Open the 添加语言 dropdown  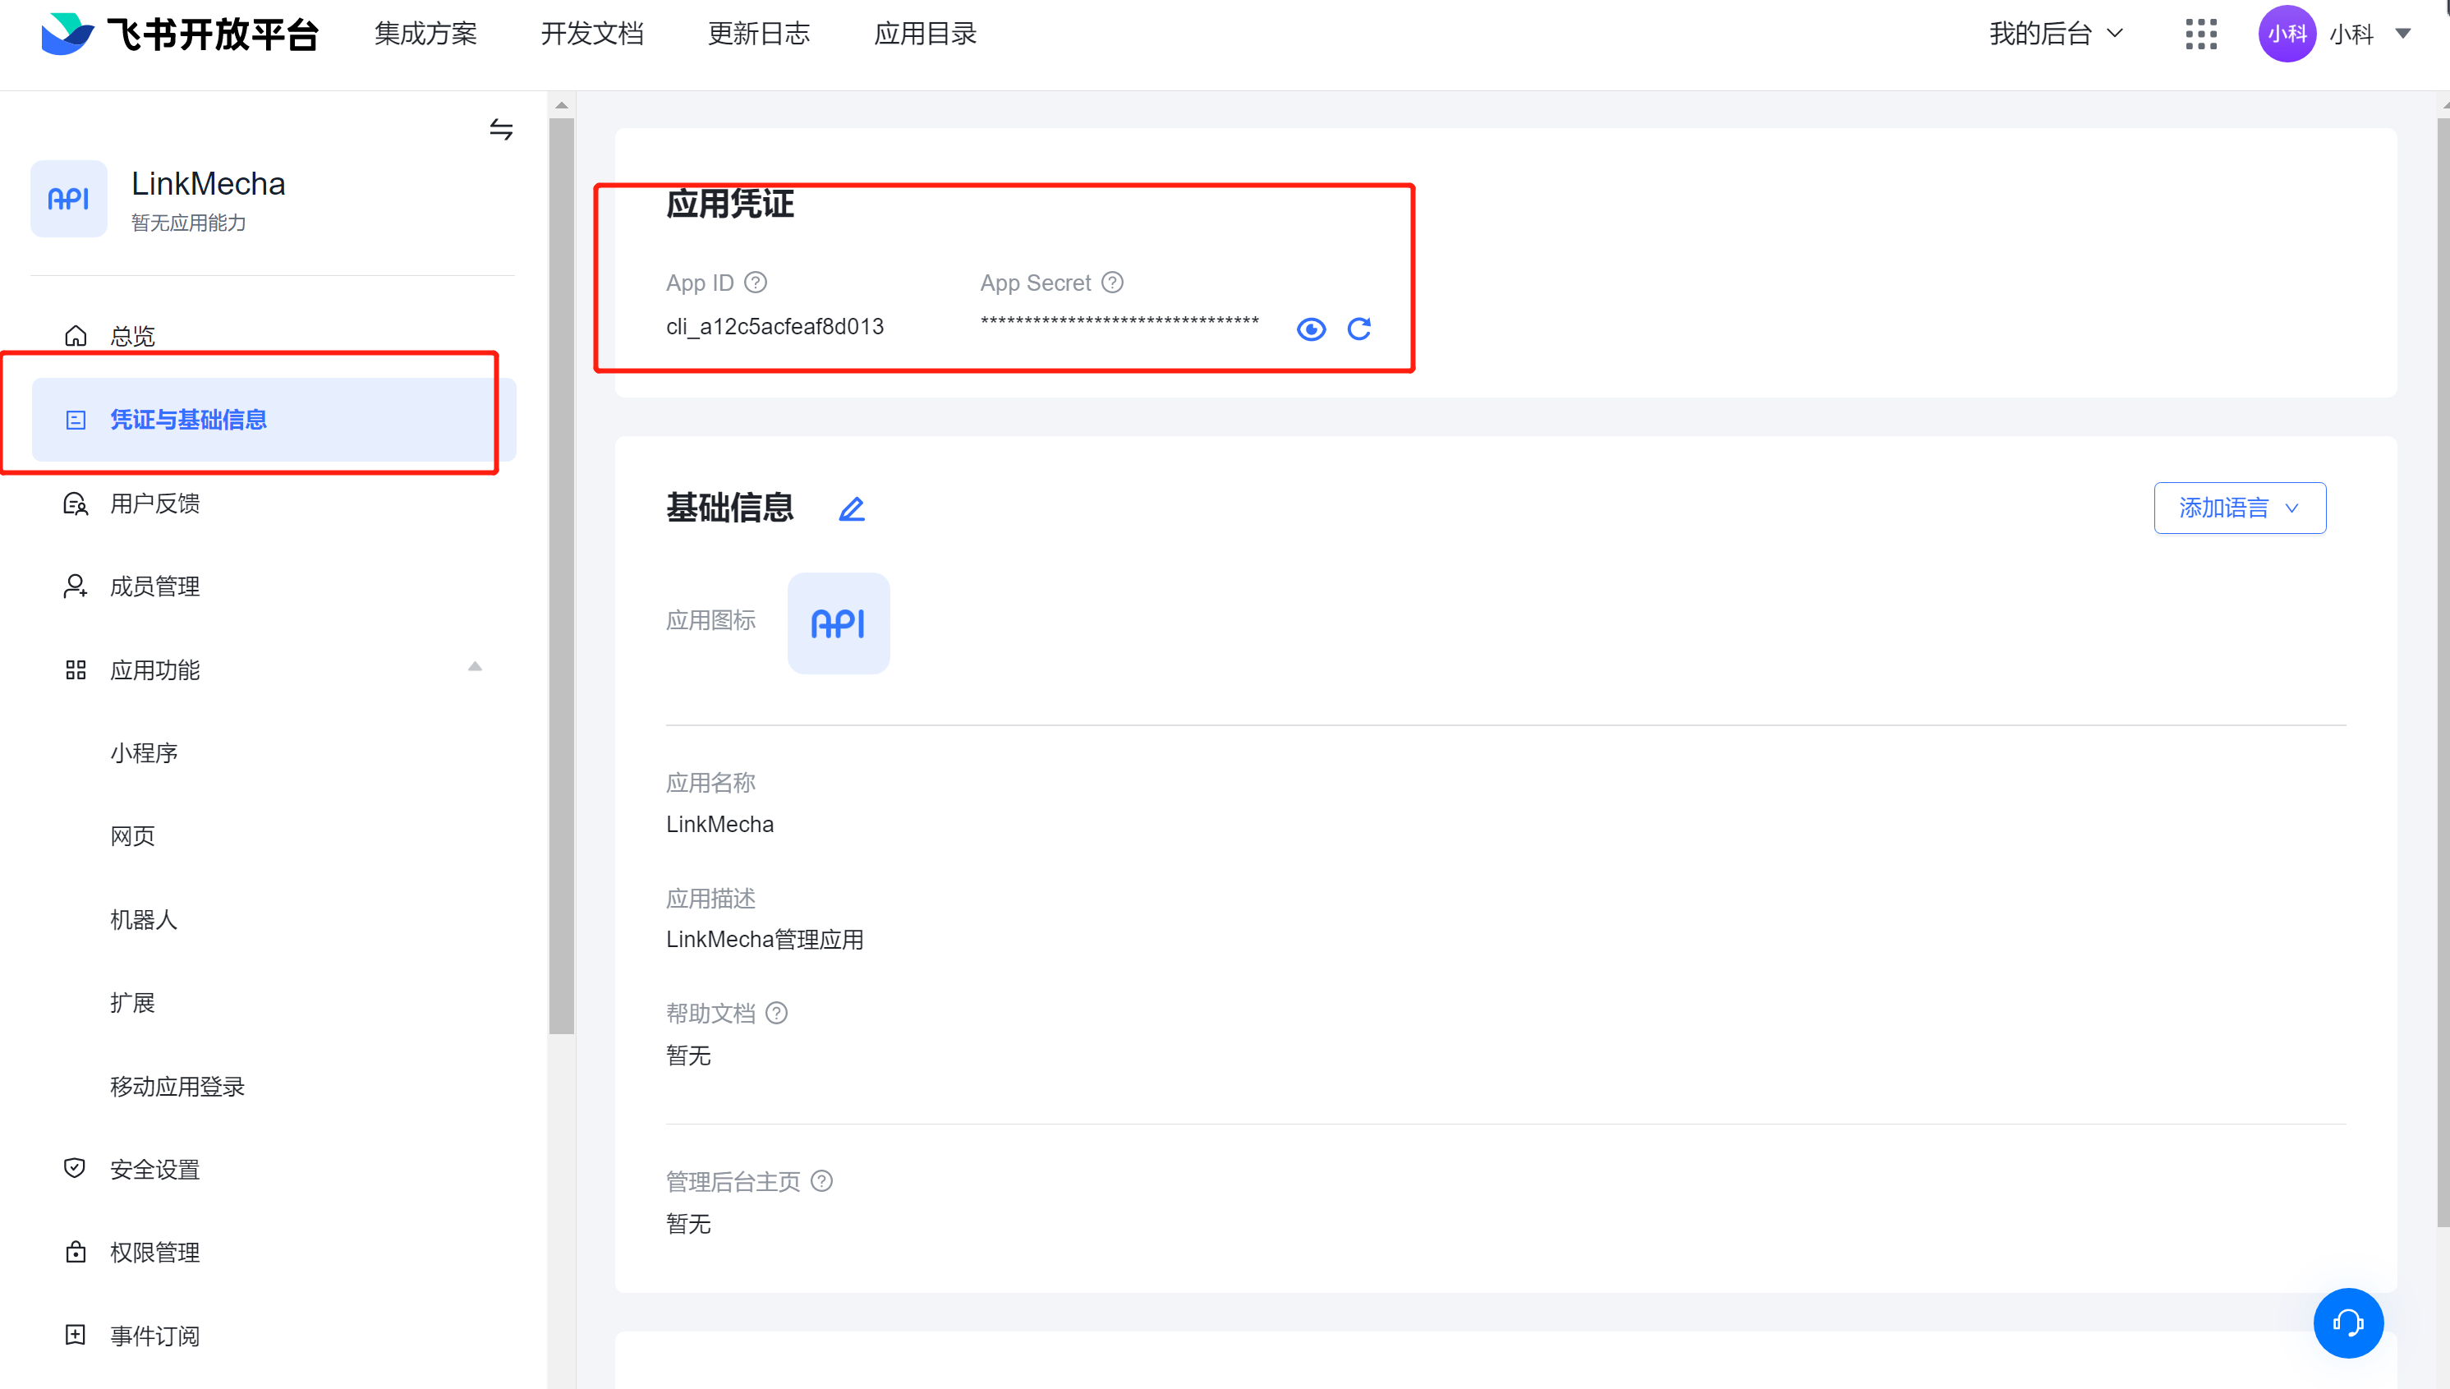tap(2241, 508)
